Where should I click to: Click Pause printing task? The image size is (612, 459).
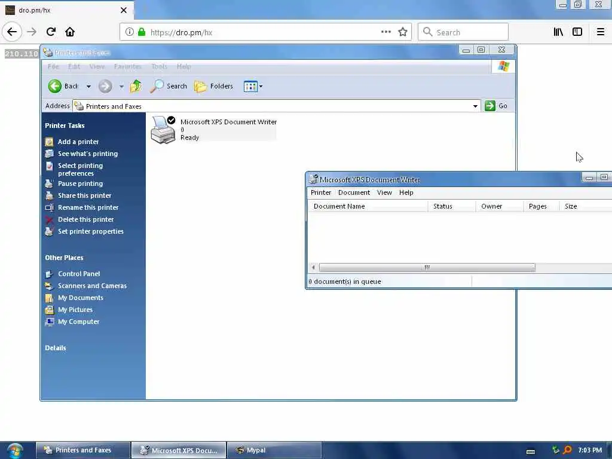click(81, 183)
